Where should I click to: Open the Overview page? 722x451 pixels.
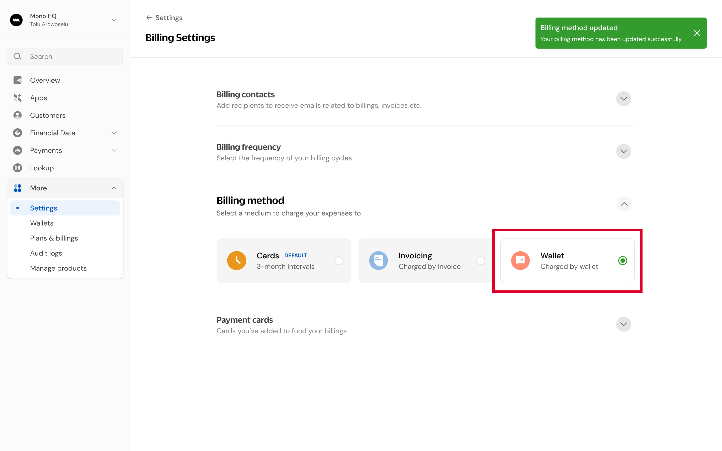click(45, 80)
